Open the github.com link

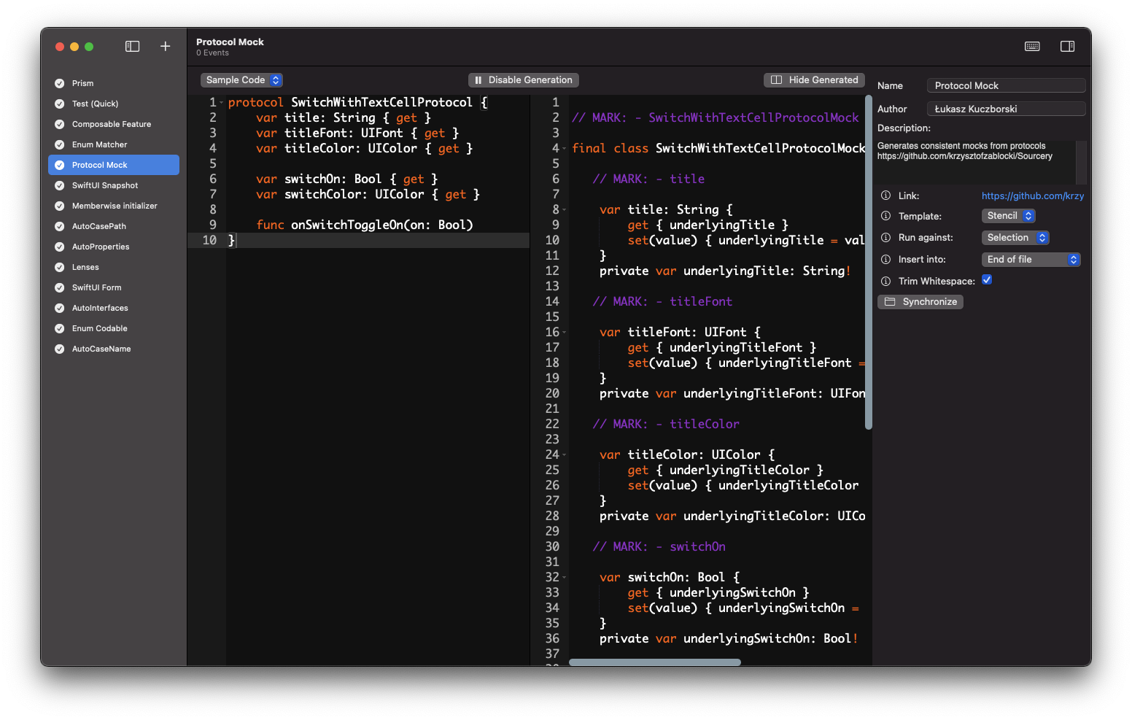pyautogui.click(x=1032, y=196)
